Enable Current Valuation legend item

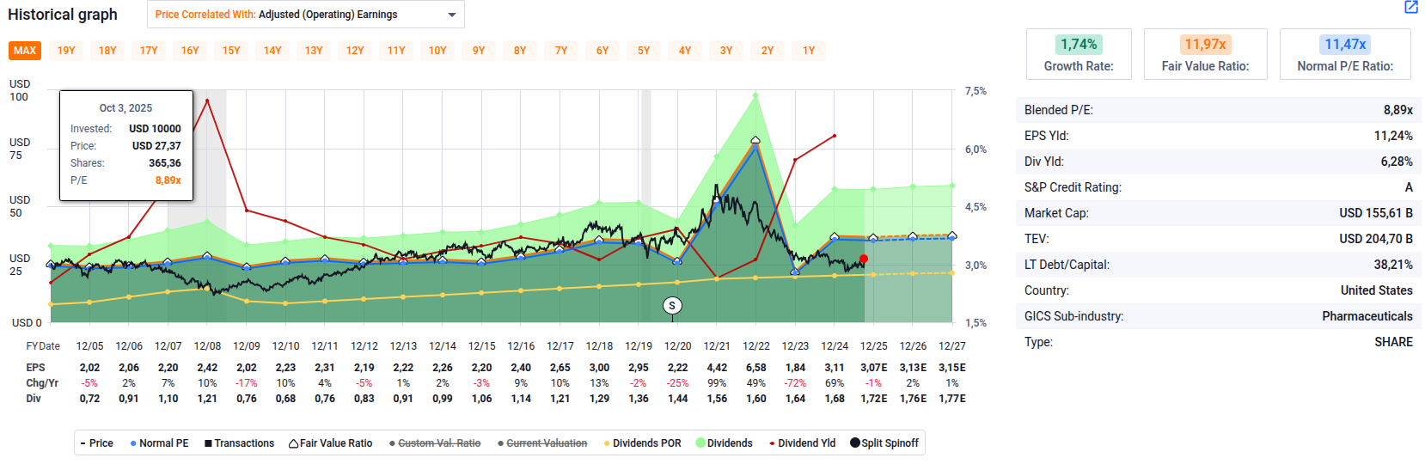[542, 443]
